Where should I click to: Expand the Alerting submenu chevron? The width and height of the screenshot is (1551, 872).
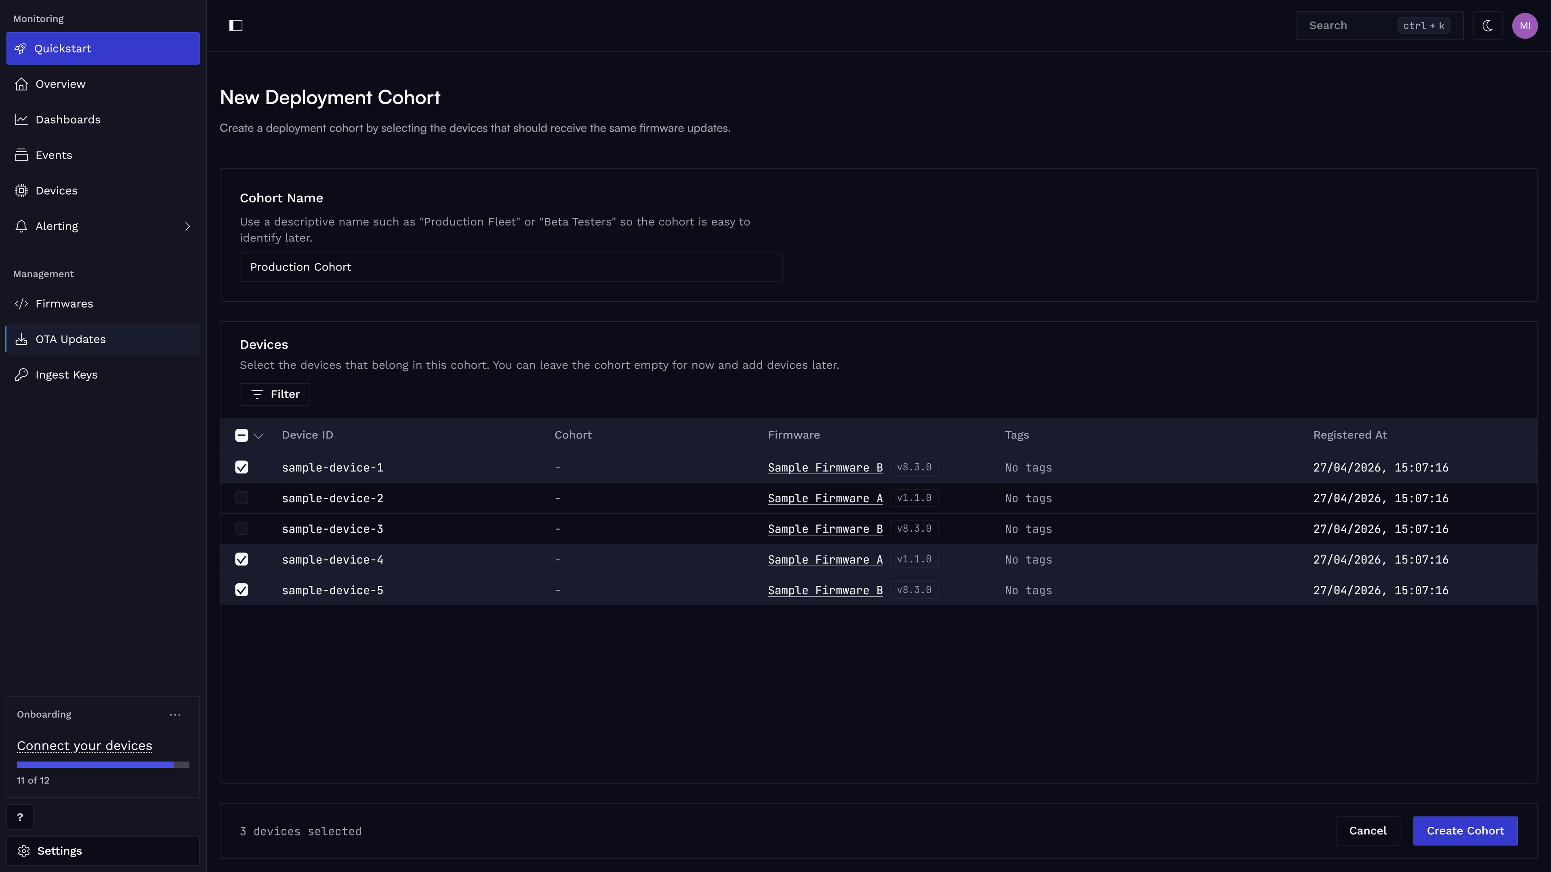[x=187, y=226]
